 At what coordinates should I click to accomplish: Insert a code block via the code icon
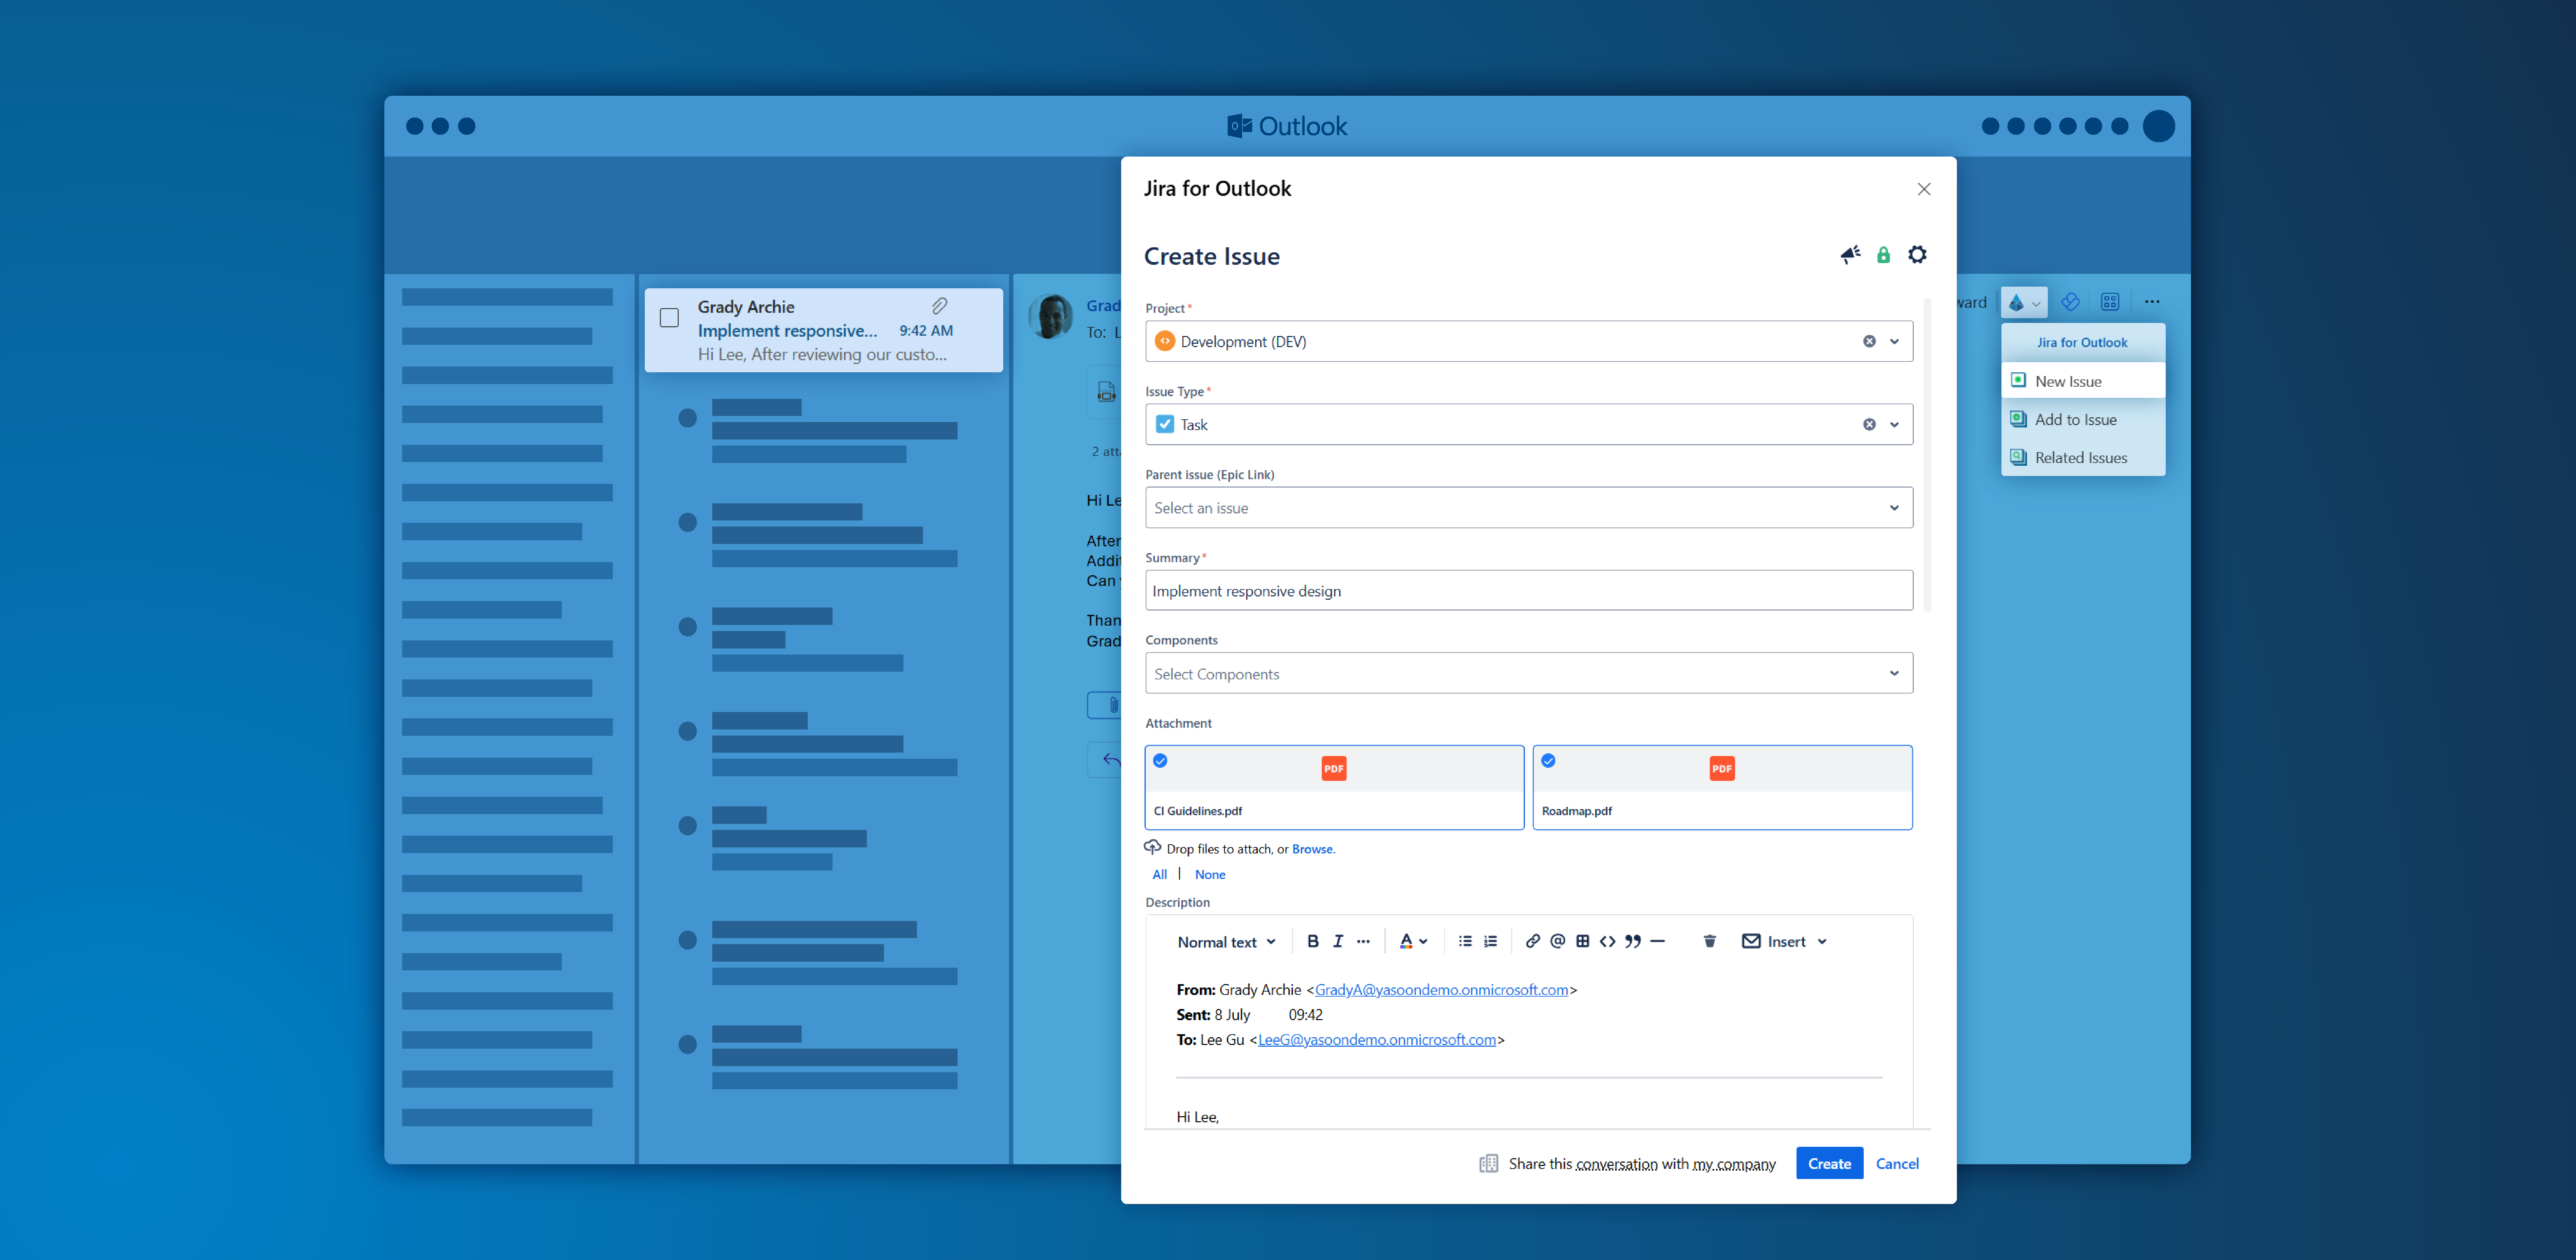tap(1608, 941)
